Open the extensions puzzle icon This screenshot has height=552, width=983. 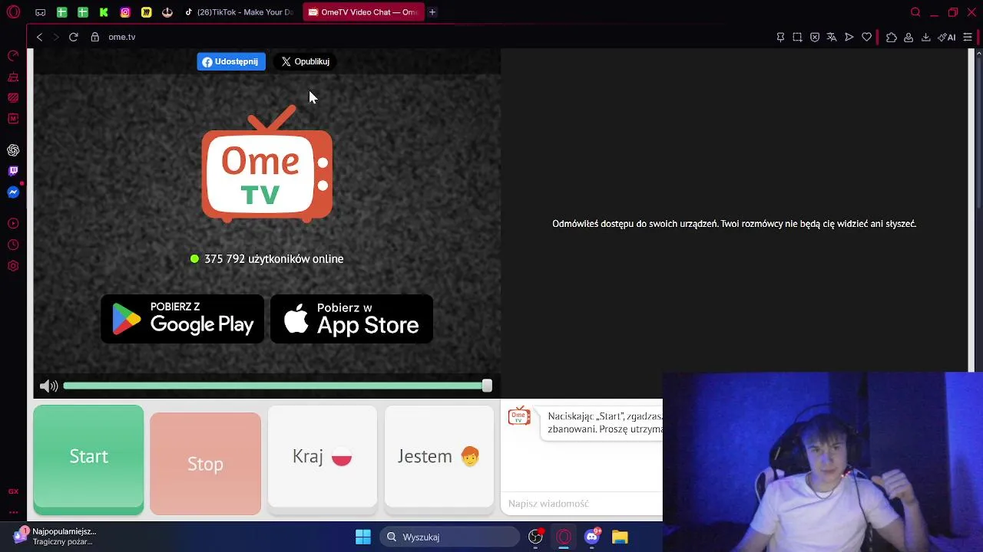tap(891, 37)
